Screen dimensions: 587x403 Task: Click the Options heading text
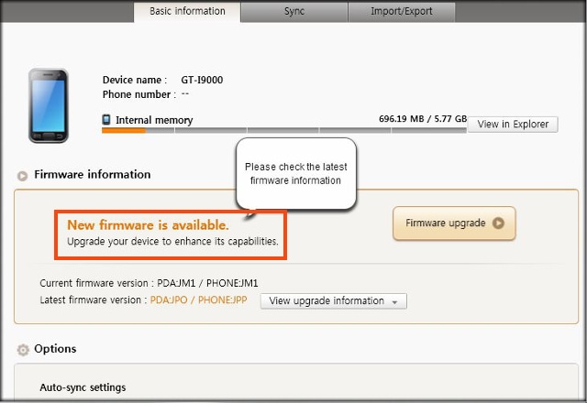[55, 349]
